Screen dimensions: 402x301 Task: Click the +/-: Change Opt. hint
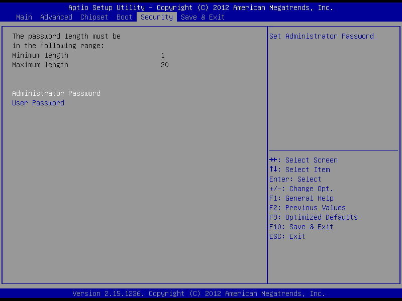coord(301,189)
